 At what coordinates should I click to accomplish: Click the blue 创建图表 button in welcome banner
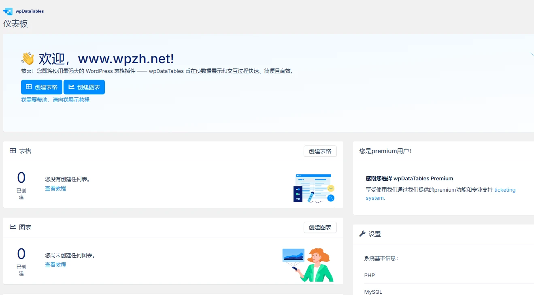[84, 87]
